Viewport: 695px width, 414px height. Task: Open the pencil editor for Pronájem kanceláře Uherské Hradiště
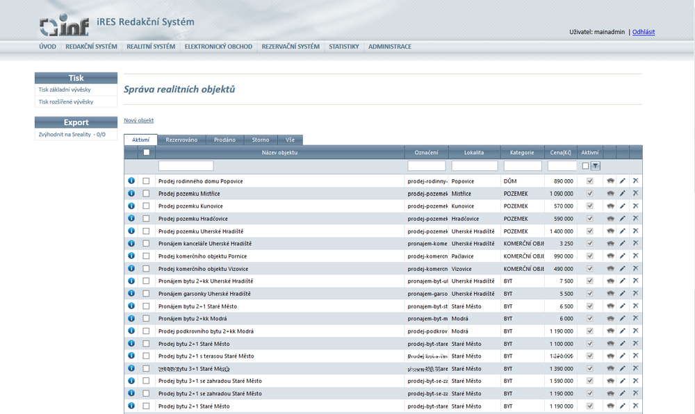(x=623, y=244)
